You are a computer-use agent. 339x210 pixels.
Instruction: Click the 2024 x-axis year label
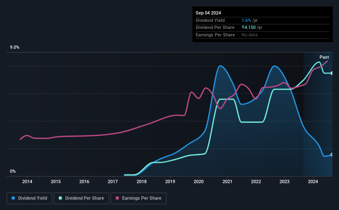click(313, 181)
